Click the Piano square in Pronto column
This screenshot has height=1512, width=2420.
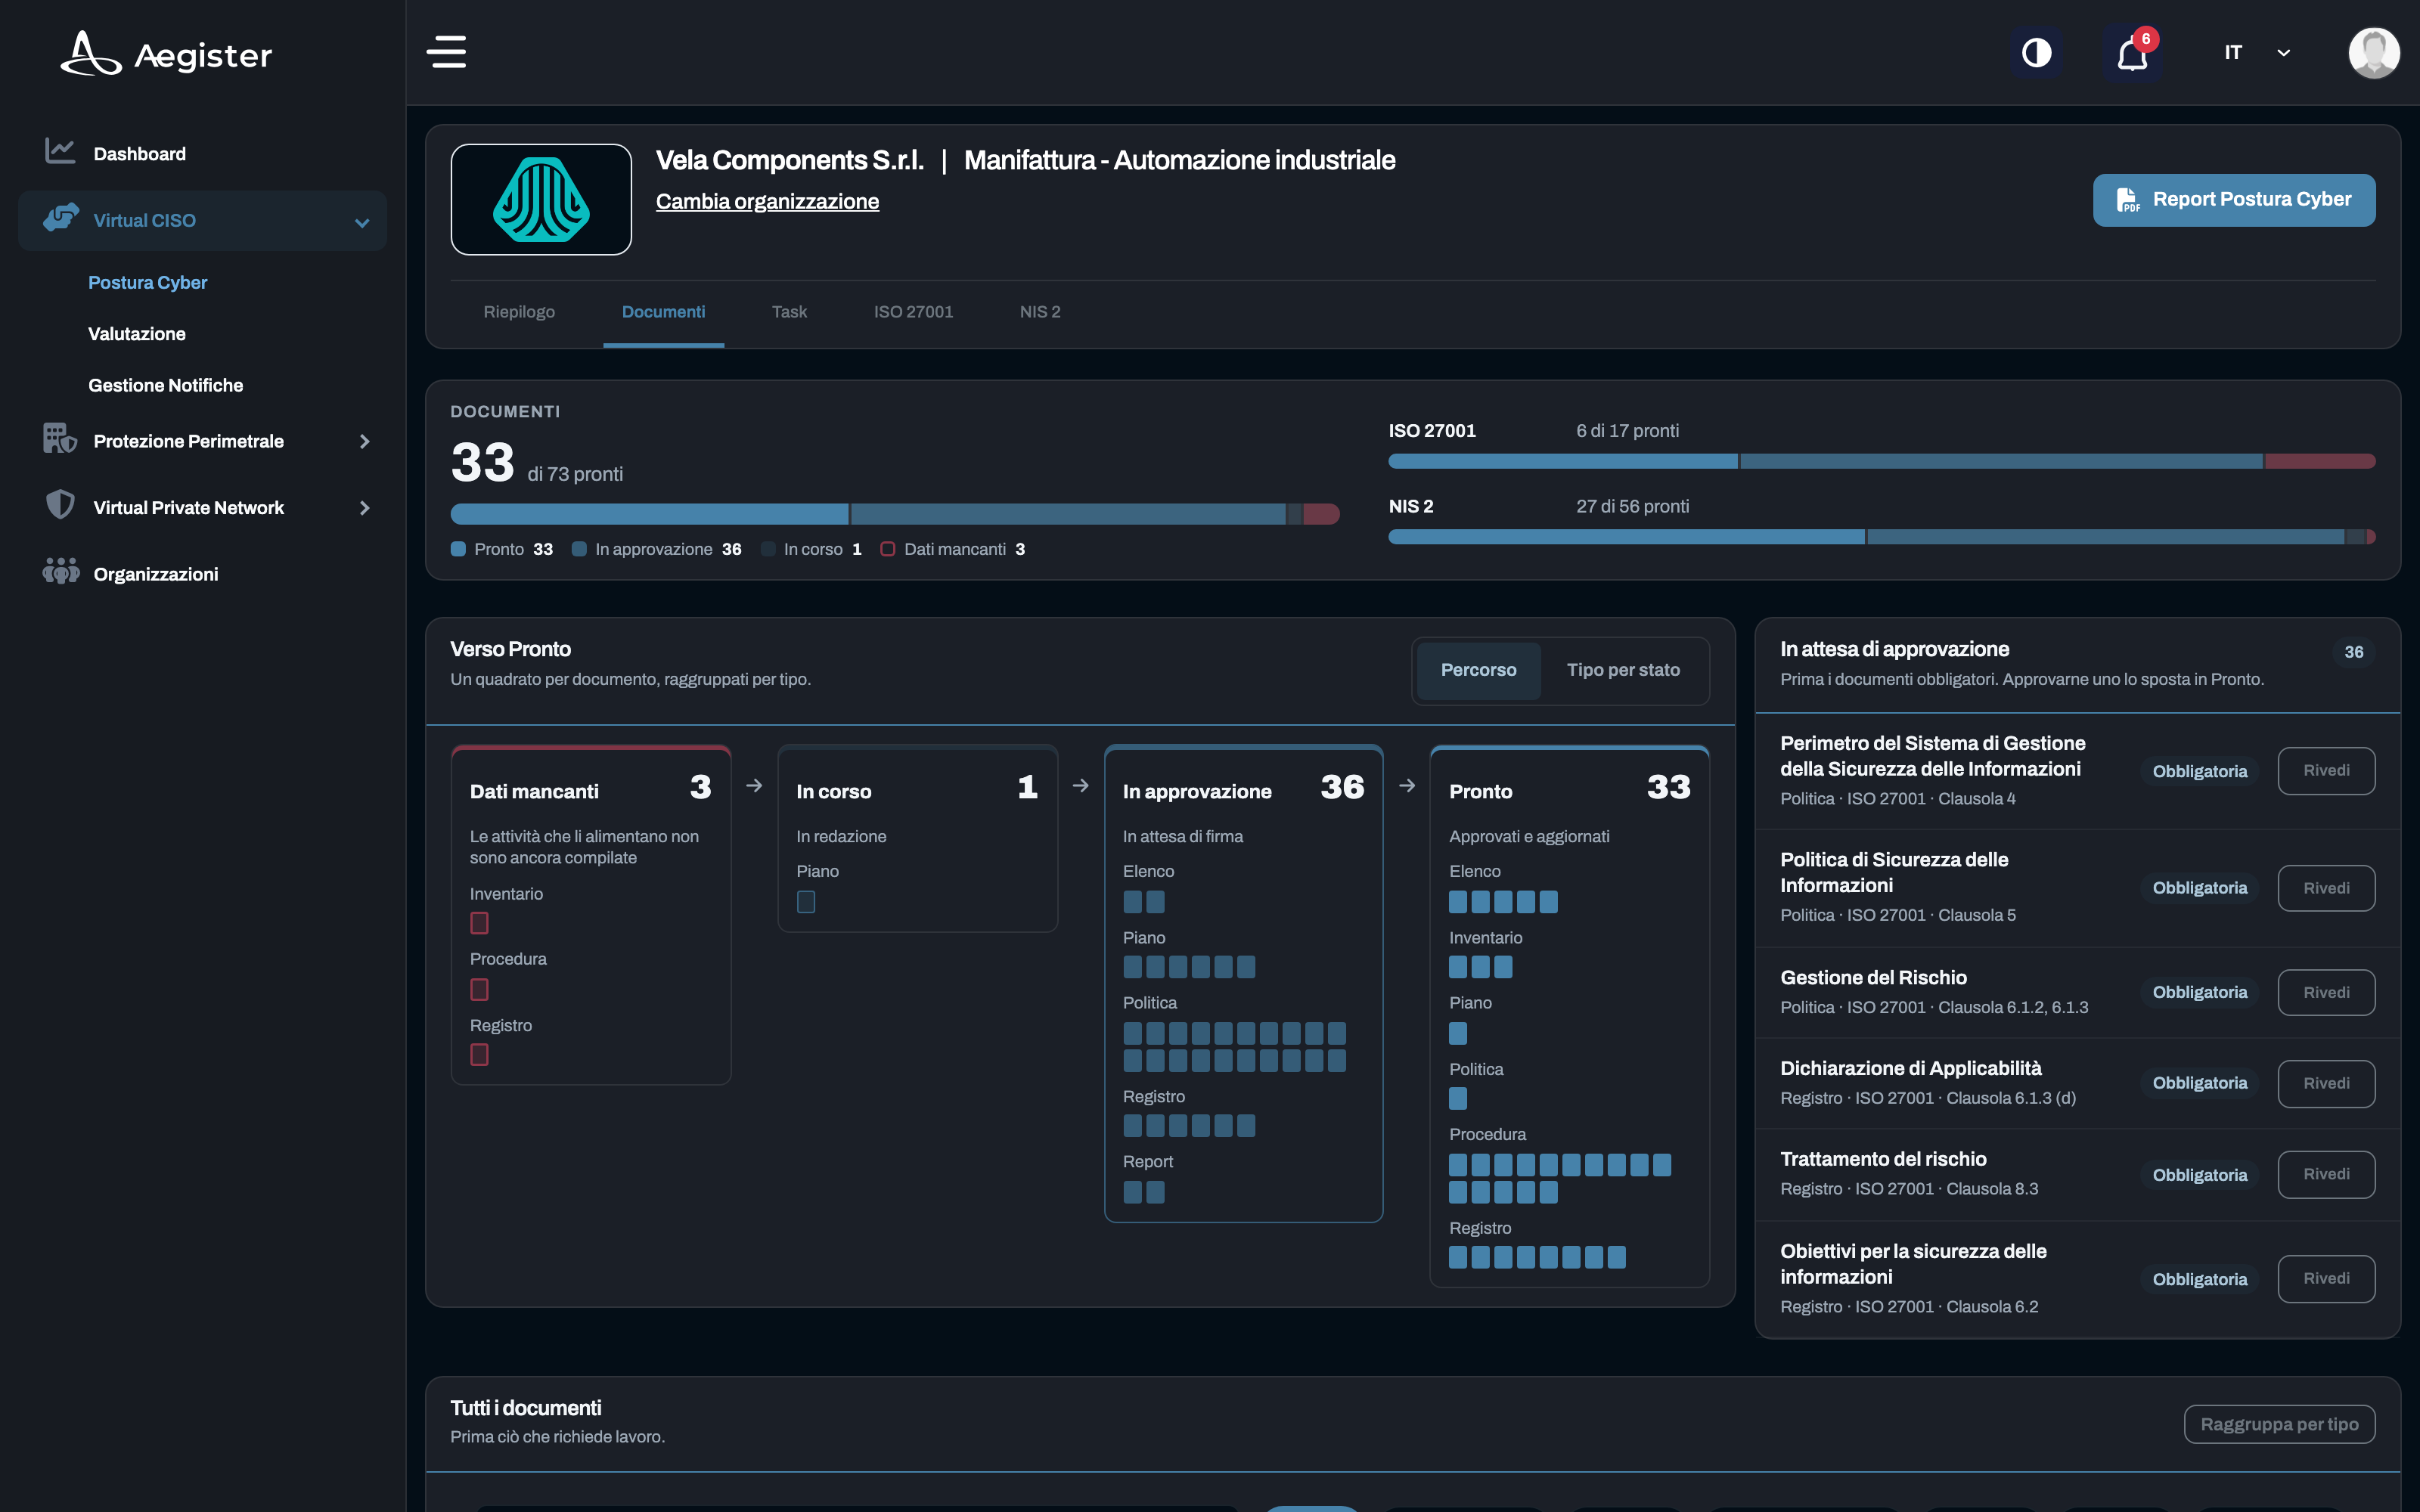(x=1458, y=1033)
